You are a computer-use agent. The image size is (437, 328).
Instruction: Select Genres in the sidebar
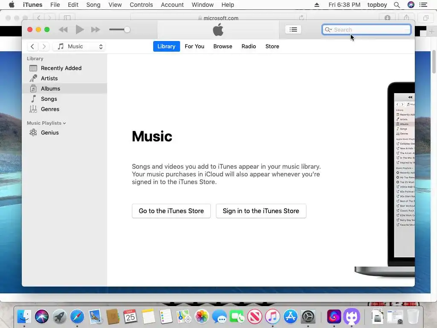[x=64, y=109]
